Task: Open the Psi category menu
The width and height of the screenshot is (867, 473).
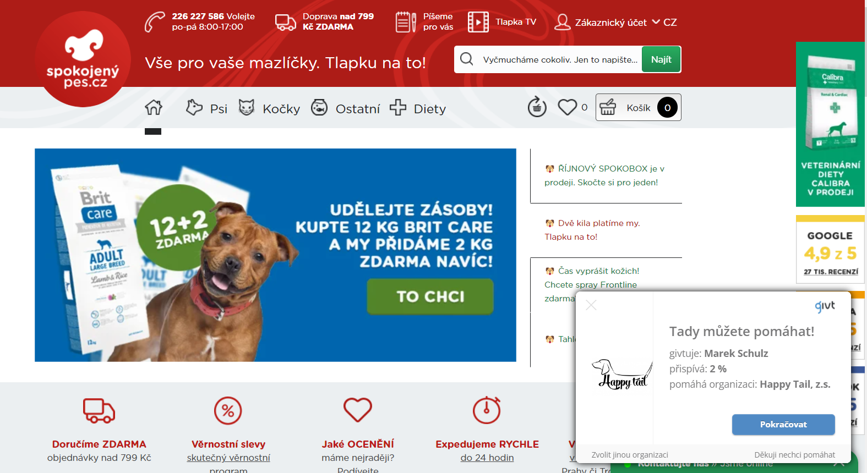Action: pos(206,108)
